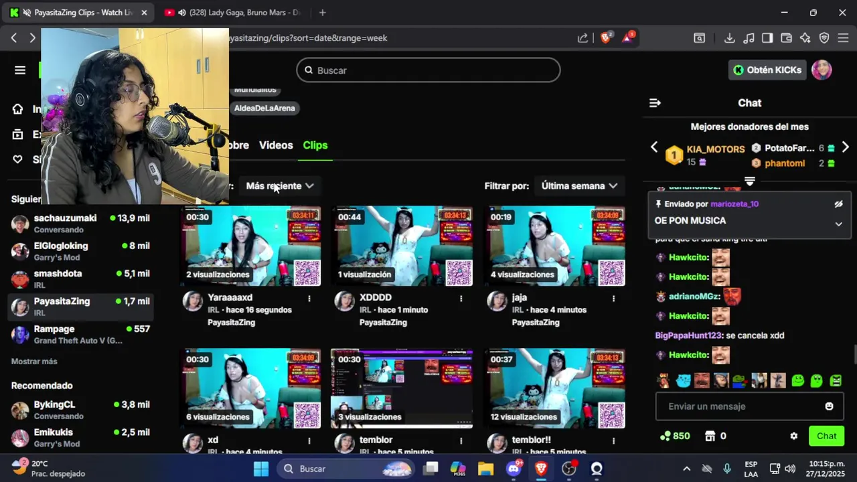The image size is (857, 482).
Task: Open sachauzumaki channel in sidebar
Action: pyautogui.click(x=80, y=224)
